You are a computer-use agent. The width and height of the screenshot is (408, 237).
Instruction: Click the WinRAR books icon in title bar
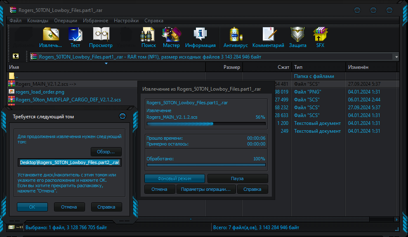coord(13,10)
